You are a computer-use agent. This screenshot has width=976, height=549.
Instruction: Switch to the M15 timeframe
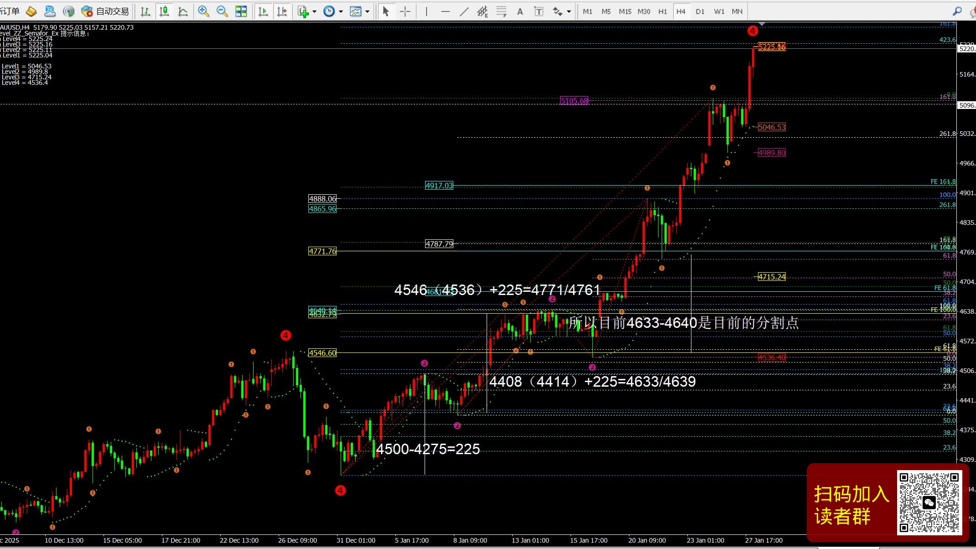point(625,11)
